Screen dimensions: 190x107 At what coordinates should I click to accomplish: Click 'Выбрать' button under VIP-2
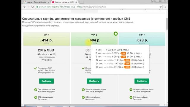[x=94, y=81]
